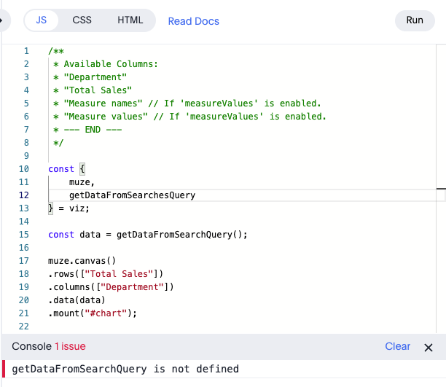The width and height of the screenshot is (446, 387).
Task: Click the red "1 issue" console indicator
Action: point(70,347)
